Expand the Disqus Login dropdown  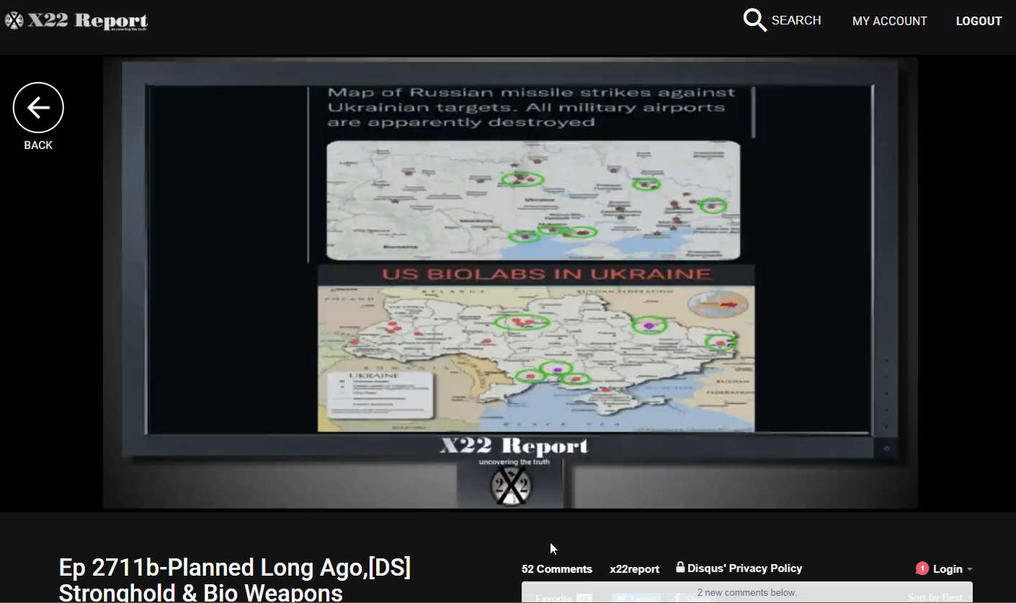tap(953, 569)
